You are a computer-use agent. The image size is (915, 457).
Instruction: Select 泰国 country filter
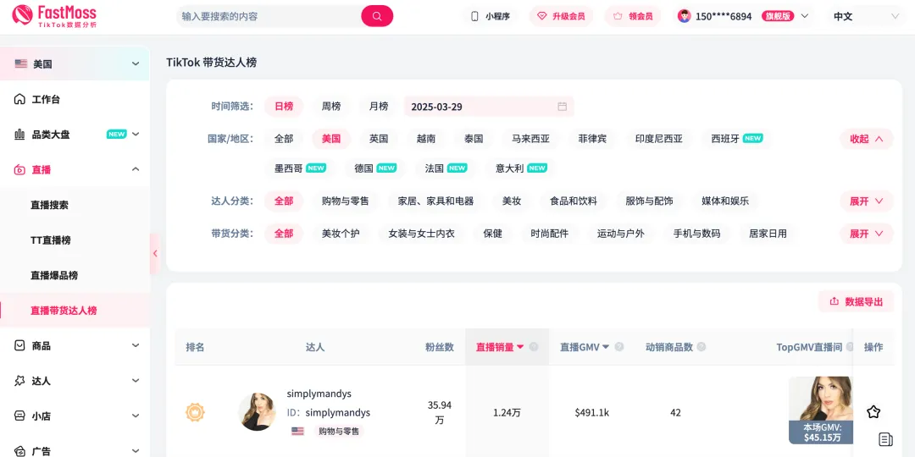tap(474, 139)
